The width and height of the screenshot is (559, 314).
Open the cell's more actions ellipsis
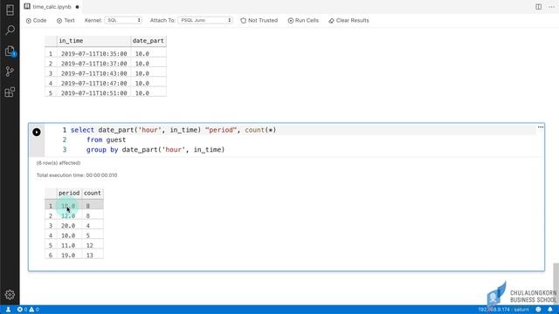[541, 127]
